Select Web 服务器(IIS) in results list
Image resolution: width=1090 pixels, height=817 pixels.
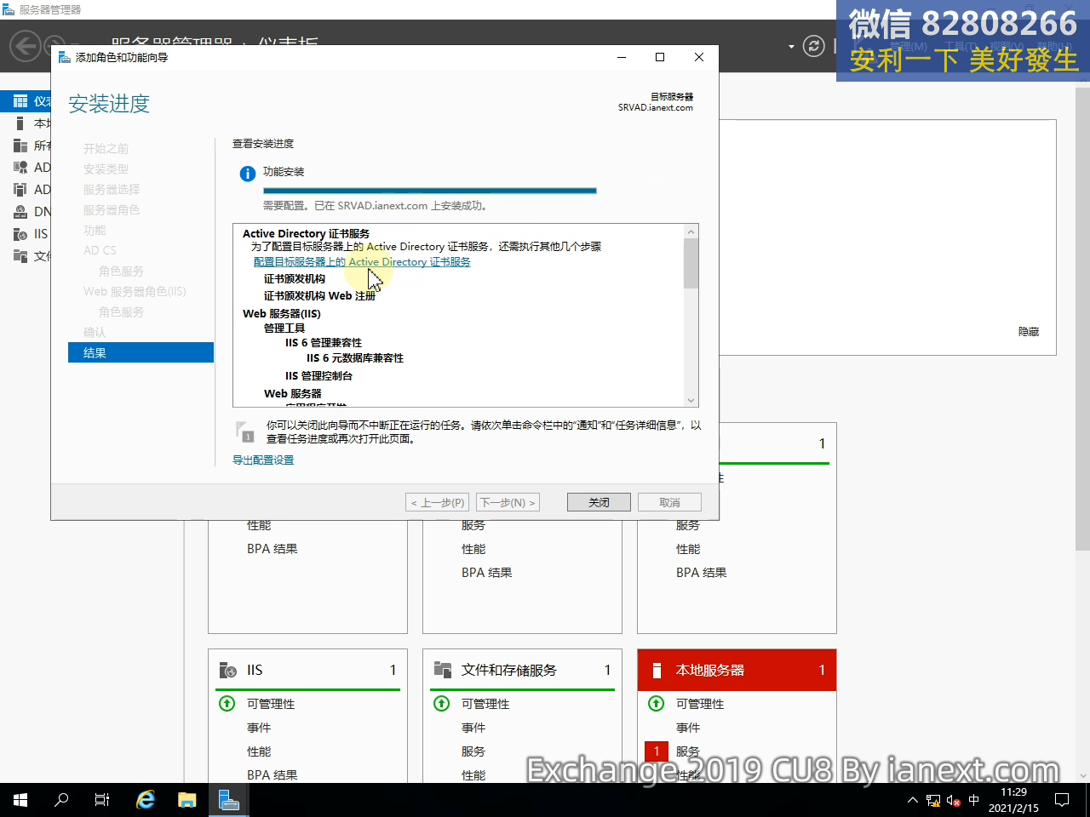tap(281, 313)
